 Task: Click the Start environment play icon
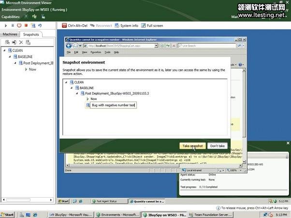click(x=6, y=25)
